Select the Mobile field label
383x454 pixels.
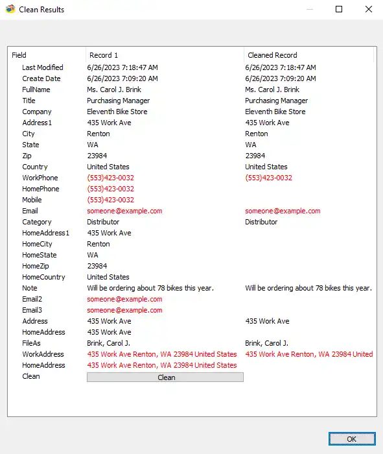click(x=32, y=200)
